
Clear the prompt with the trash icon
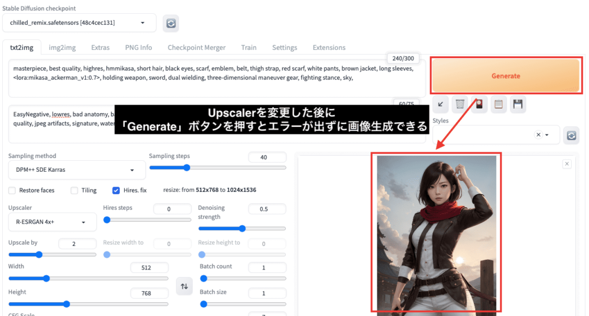pyautogui.click(x=460, y=105)
